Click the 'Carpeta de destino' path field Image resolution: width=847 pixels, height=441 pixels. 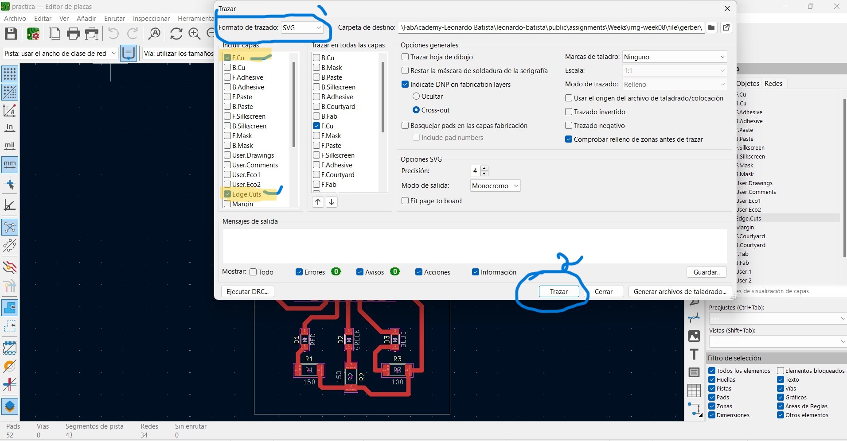coord(551,27)
